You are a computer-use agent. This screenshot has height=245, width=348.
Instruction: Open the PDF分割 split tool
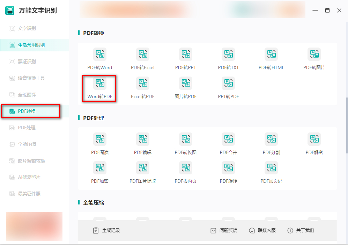pyautogui.click(x=271, y=143)
